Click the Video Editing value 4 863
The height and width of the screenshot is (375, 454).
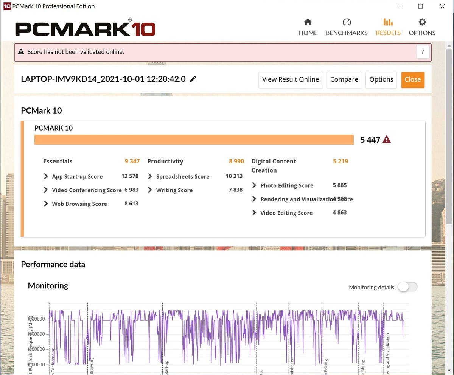340,212
